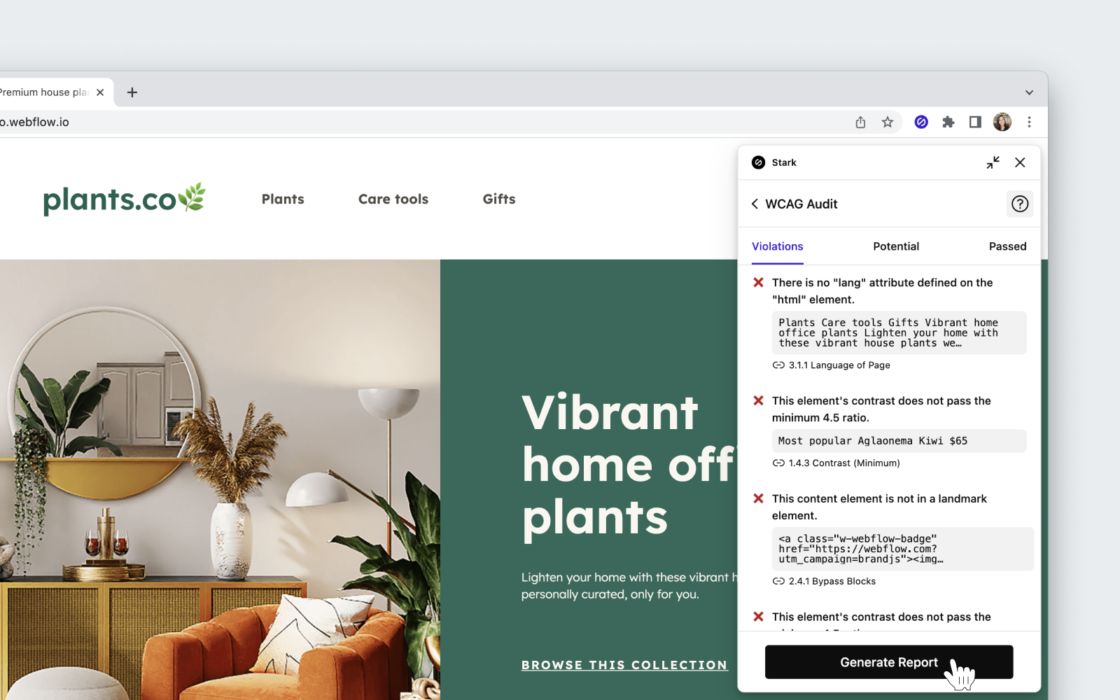Click the red X on the lang violation
The image size is (1120, 700).
[758, 283]
